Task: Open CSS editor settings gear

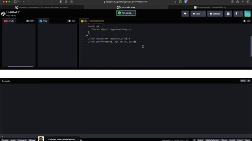Action: tap(69, 21)
